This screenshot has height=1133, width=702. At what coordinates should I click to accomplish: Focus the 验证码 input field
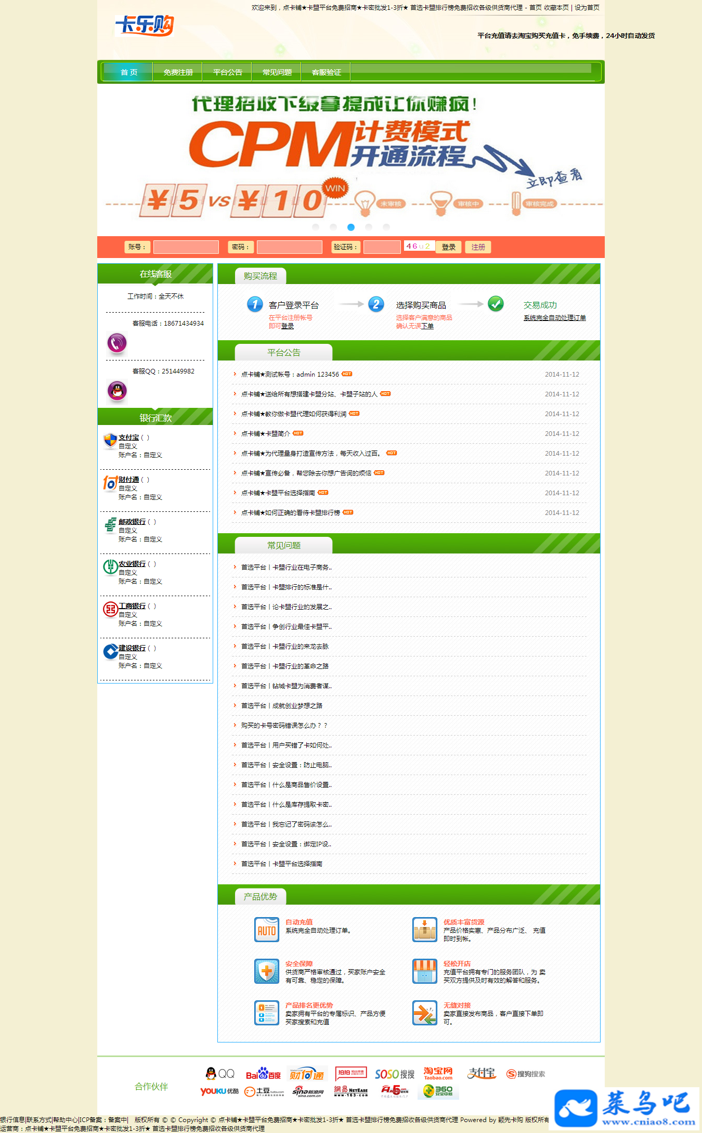(x=382, y=247)
